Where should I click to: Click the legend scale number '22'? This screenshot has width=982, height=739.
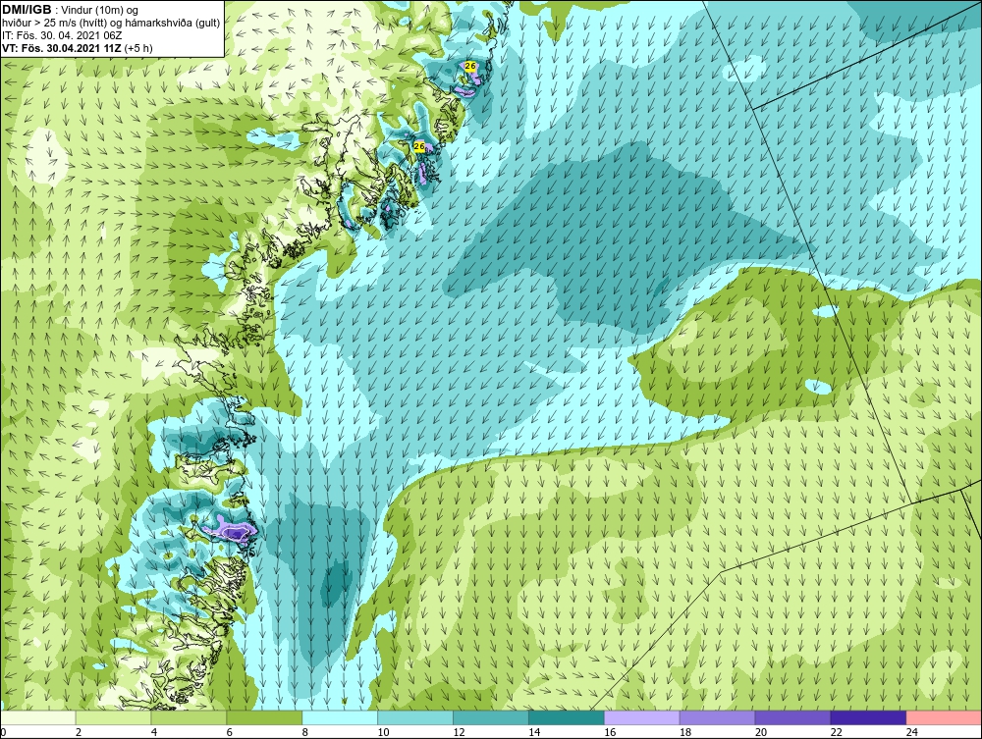coord(836,732)
